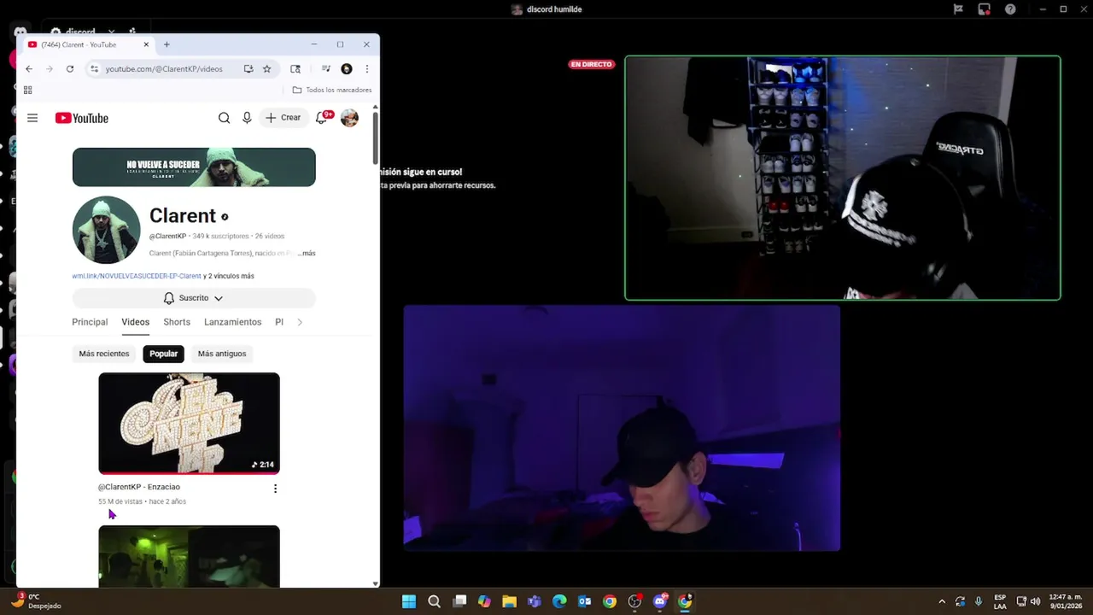Open the Suscrito notification dropdown
This screenshot has width=1093, height=615.
click(194, 298)
